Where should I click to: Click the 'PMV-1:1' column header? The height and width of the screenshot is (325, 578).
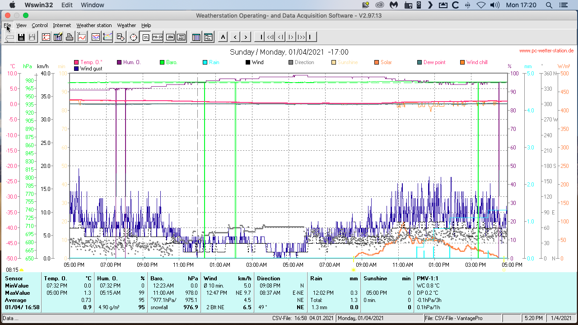click(x=427, y=279)
